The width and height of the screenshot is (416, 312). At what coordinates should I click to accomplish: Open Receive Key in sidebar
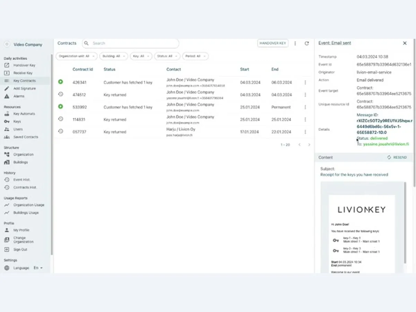point(23,73)
